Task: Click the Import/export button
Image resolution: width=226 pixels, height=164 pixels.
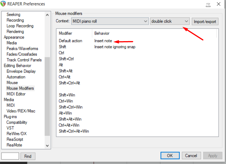Action: 205,22
